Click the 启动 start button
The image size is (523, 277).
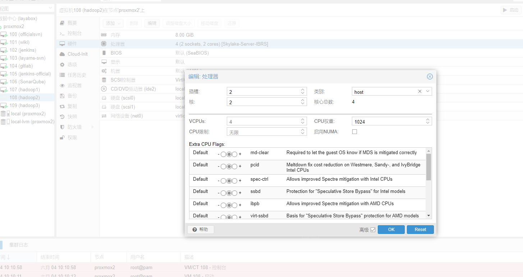pos(511,10)
